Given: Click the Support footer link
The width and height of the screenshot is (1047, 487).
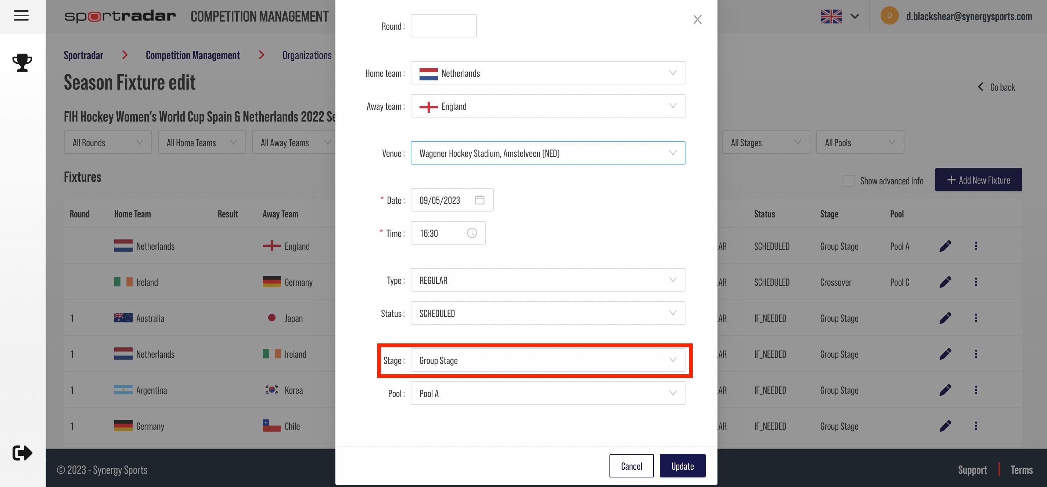Looking at the screenshot, I should 972,470.
